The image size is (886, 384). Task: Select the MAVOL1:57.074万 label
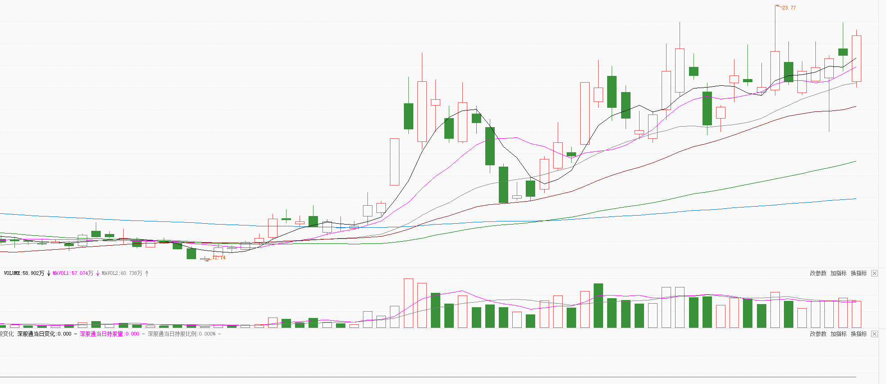(x=73, y=273)
